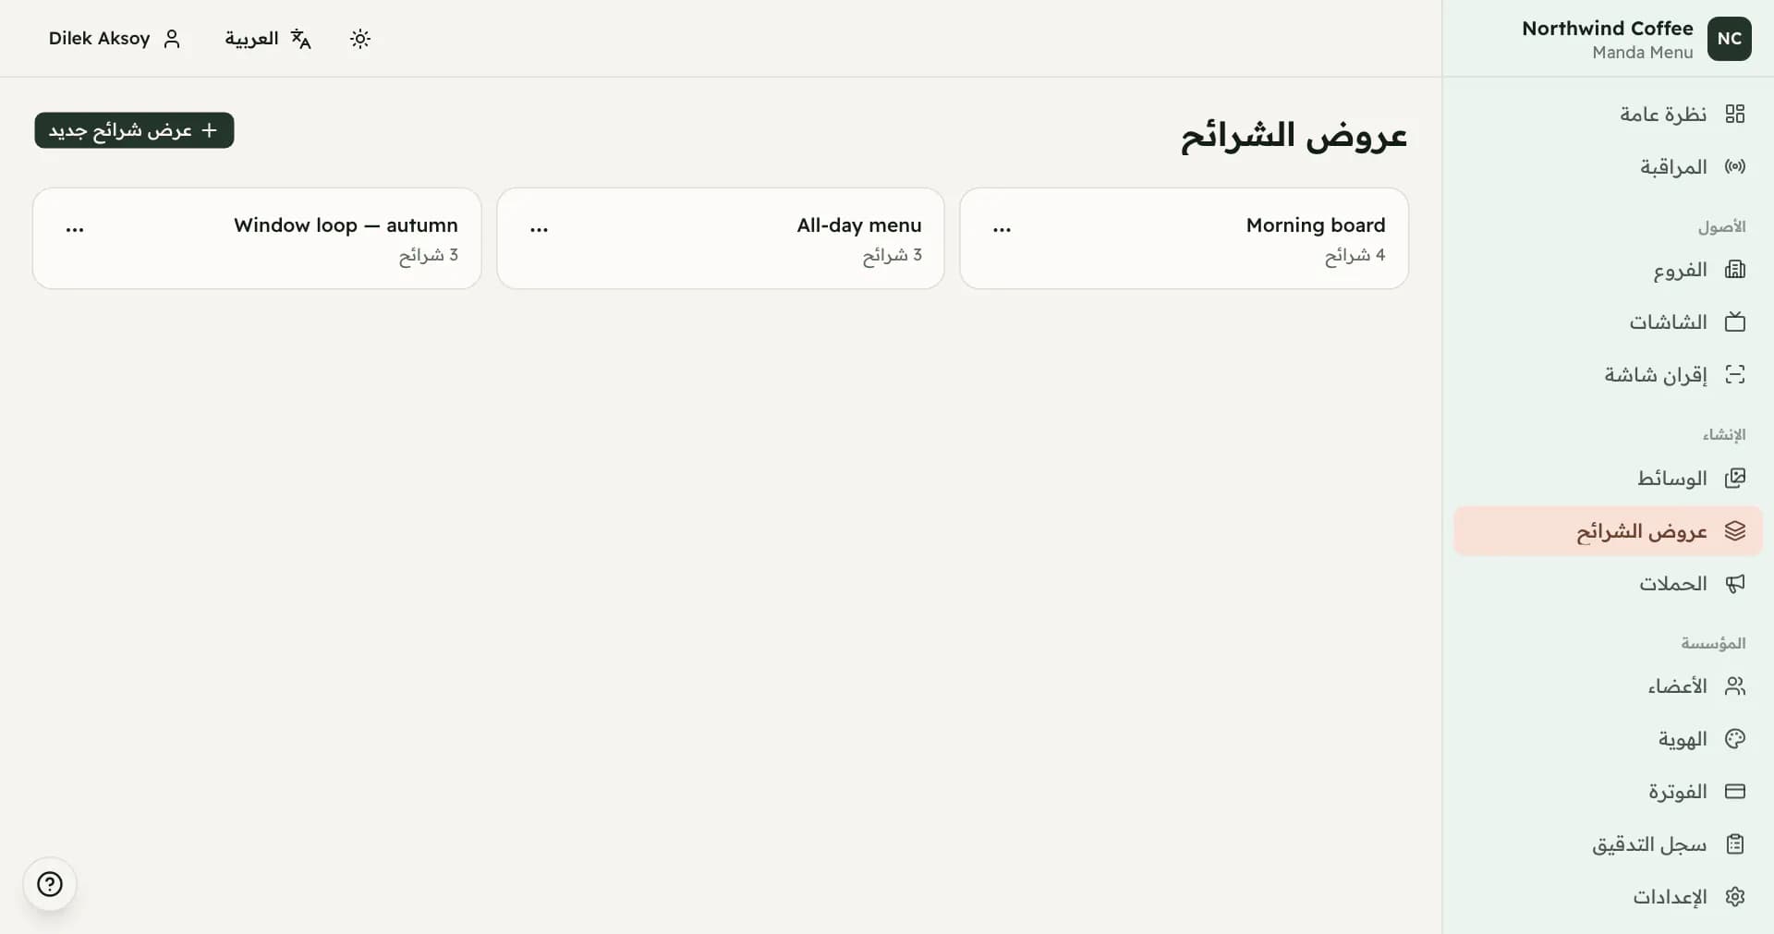Open Window loop — autumn options menu
The image size is (1774, 934).
pyautogui.click(x=75, y=228)
